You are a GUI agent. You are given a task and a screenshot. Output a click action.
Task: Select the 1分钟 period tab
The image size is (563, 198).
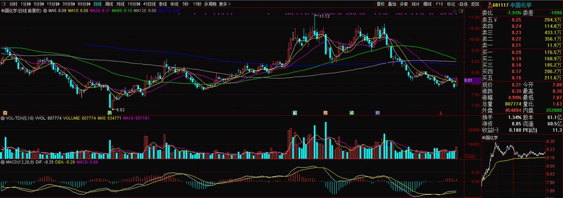click(25, 4)
